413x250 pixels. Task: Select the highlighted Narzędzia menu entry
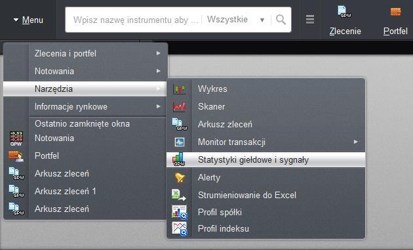click(85, 89)
